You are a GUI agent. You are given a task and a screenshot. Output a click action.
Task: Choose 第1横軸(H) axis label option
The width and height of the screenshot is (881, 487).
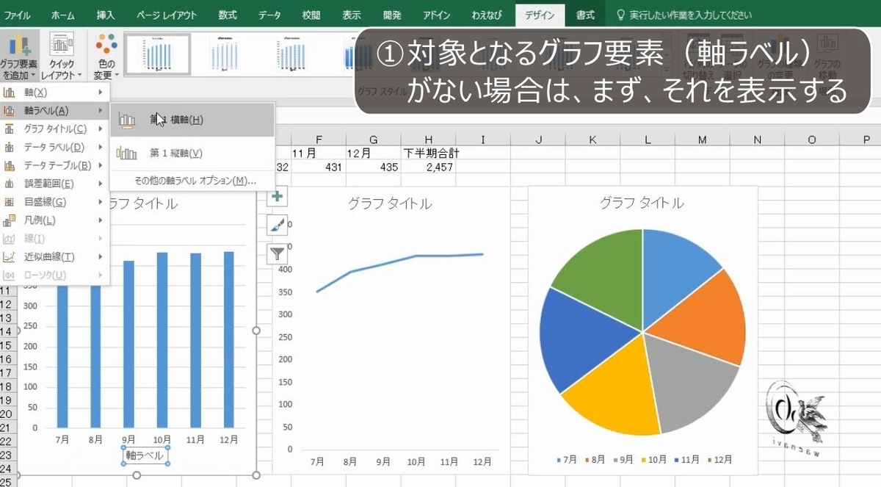[192, 120]
